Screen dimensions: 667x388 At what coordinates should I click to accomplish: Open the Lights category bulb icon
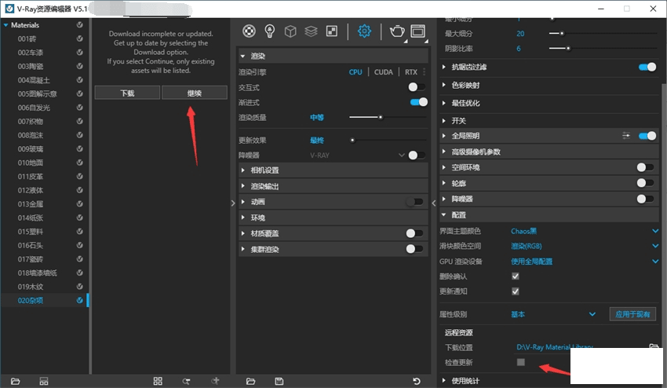(x=269, y=31)
